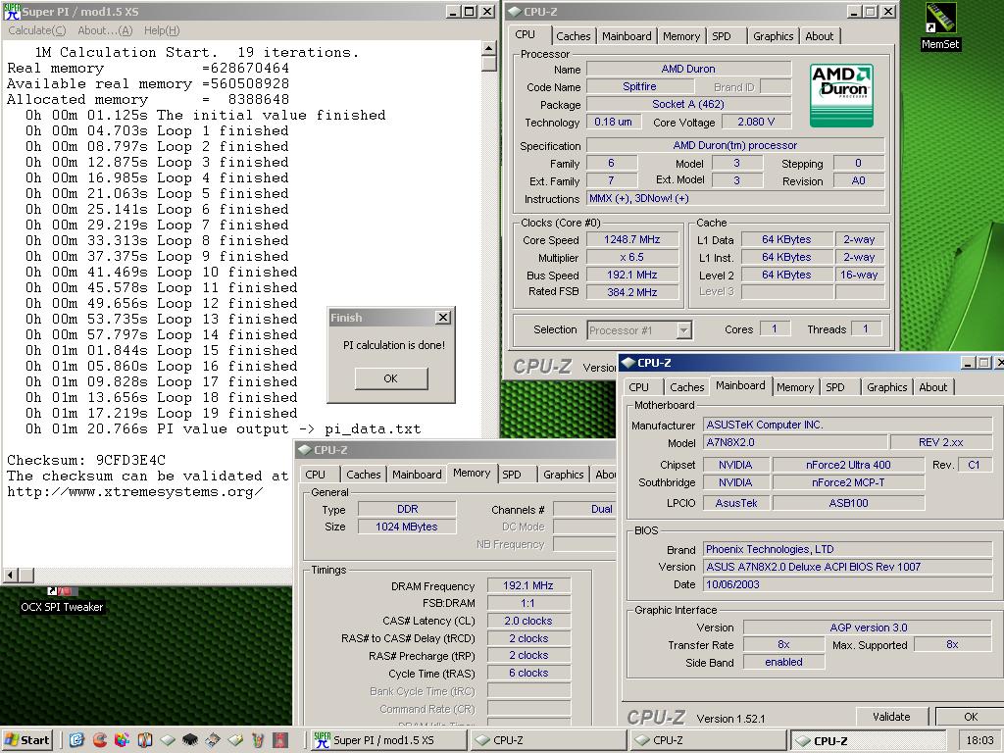1004x753 pixels.
Task: Click the Multiplier value x 6.5
Action: (632, 258)
